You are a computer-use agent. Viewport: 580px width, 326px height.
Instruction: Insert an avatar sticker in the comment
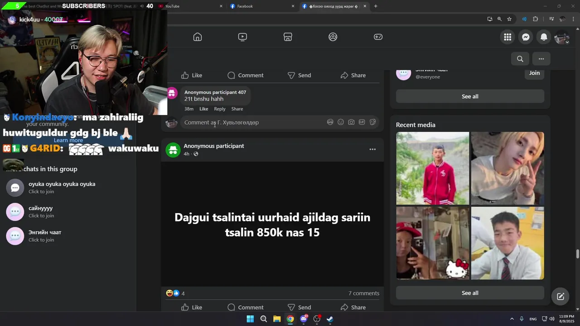pyautogui.click(x=330, y=122)
